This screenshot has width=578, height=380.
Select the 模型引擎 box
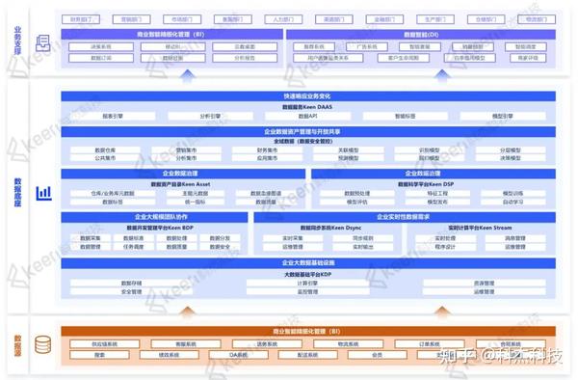point(503,116)
